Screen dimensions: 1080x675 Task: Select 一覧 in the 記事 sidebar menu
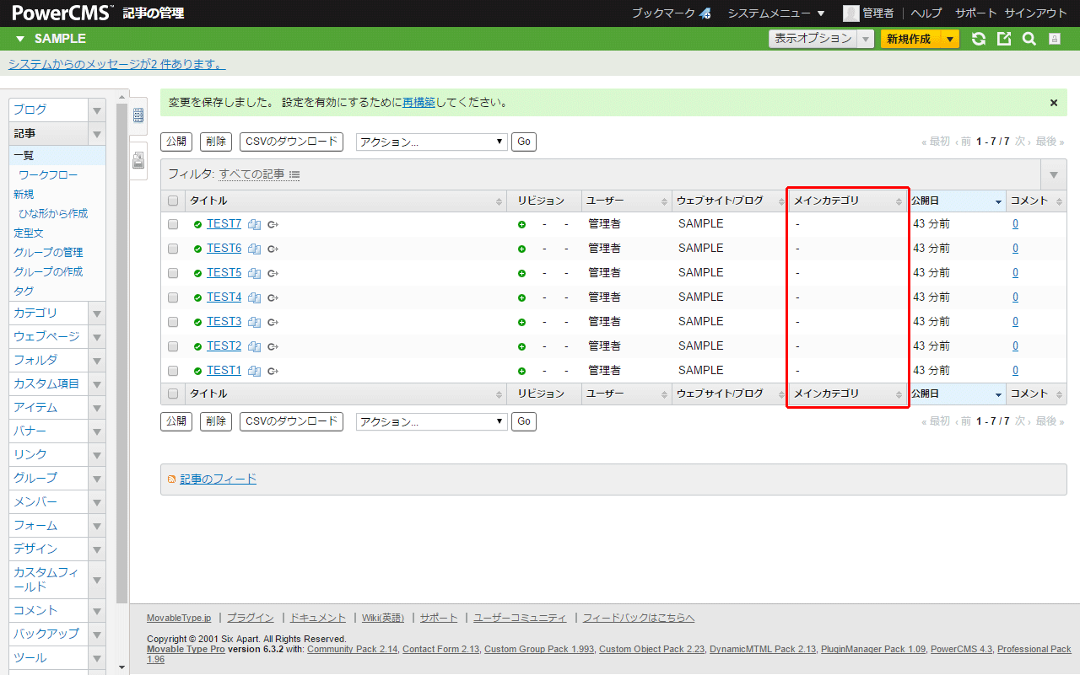click(57, 155)
